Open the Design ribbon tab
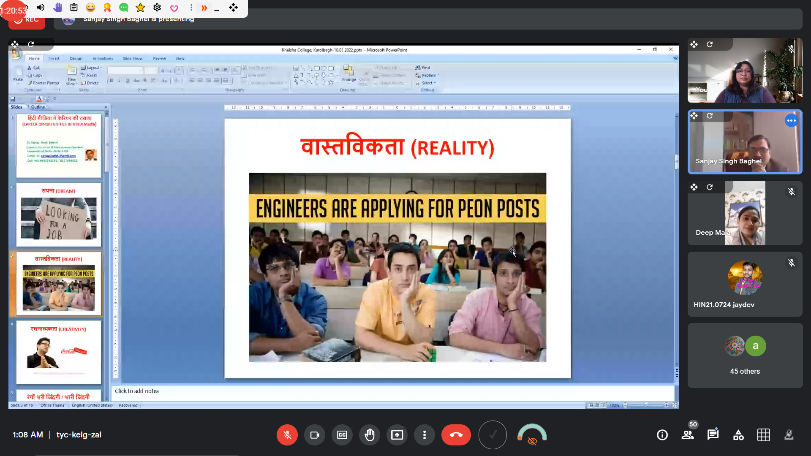811x456 pixels. pyautogui.click(x=76, y=59)
